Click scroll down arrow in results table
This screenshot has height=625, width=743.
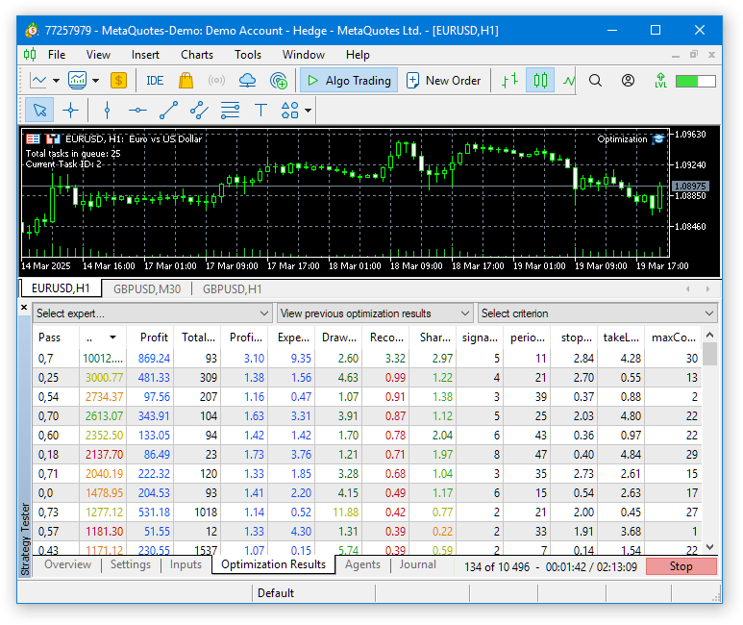point(709,547)
